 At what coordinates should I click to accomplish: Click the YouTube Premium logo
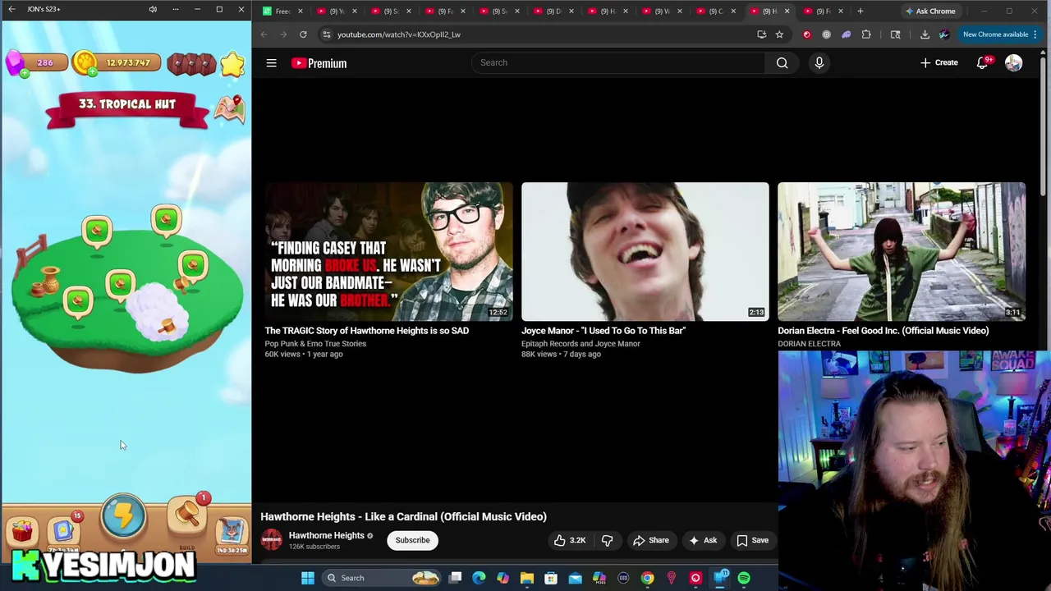(319, 63)
